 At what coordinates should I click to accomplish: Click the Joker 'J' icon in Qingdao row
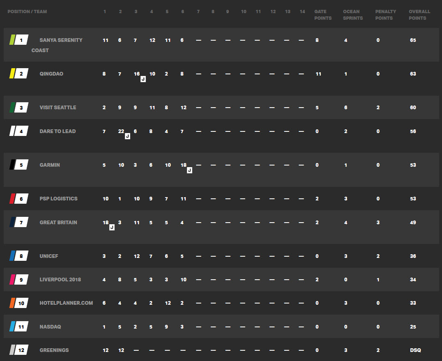pos(143,79)
